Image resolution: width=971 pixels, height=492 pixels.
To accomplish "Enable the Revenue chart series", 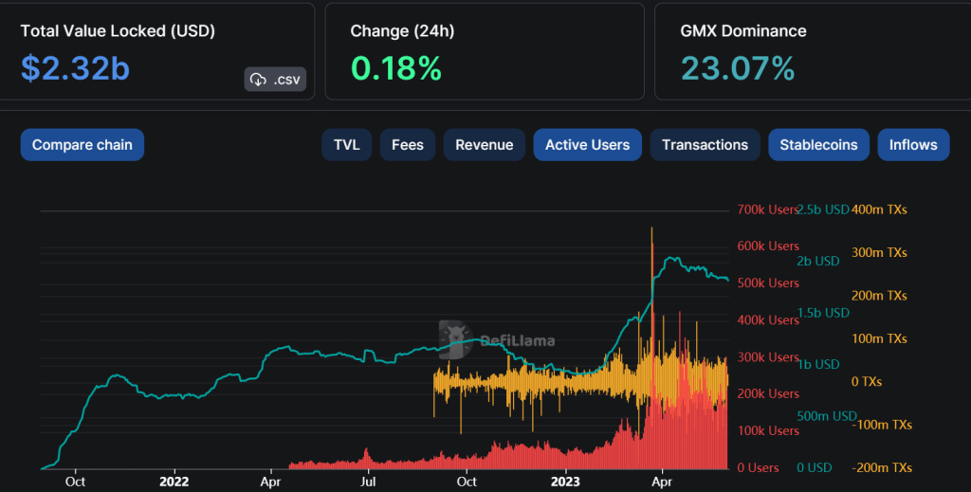I will (x=484, y=145).
